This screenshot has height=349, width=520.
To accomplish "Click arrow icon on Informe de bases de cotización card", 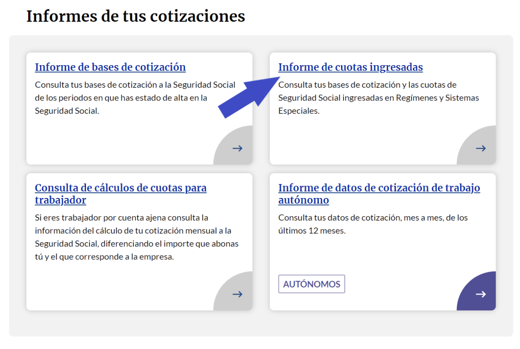I will pos(237,148).
